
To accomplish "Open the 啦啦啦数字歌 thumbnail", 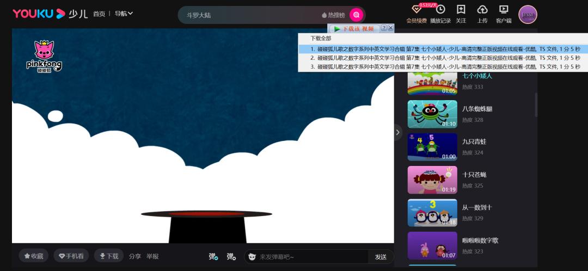I will (x=432, y=245).
